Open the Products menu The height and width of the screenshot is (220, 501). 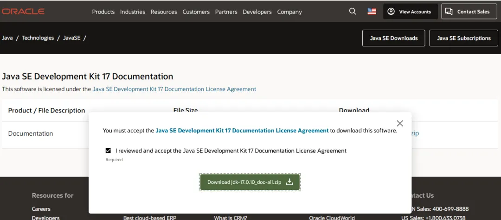click(x=103, y=12)
